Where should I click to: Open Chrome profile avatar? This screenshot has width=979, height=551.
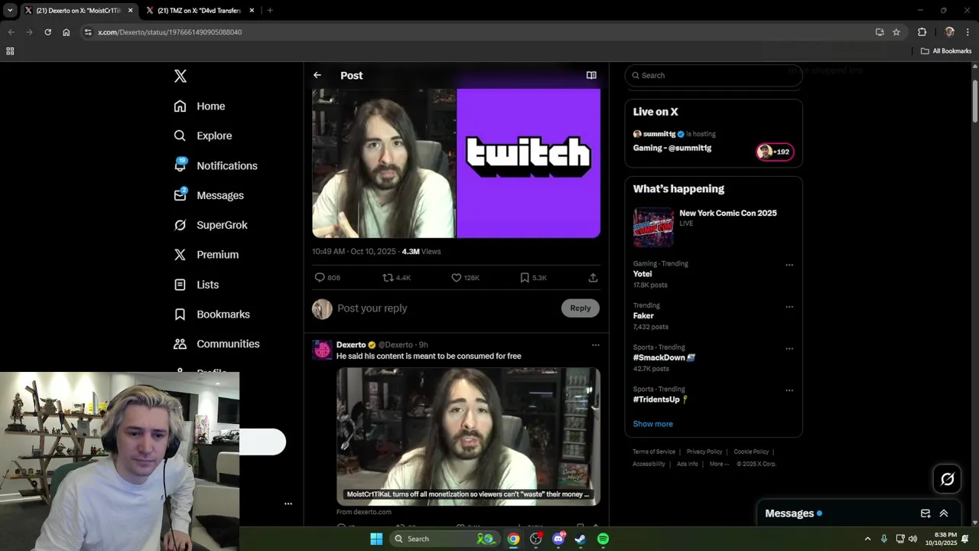click(949, 32)
